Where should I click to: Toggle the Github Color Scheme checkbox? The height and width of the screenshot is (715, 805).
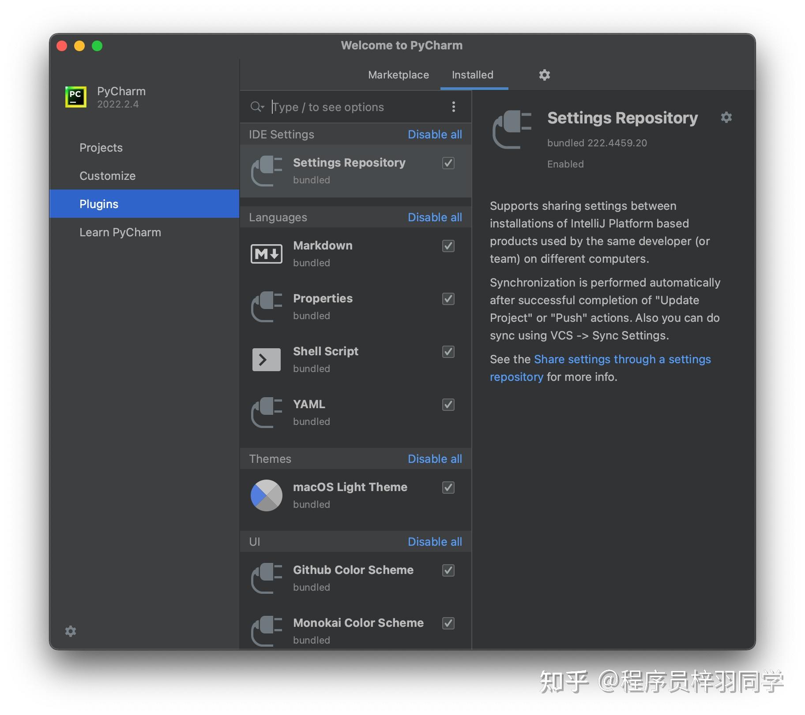tap(448, 570)
